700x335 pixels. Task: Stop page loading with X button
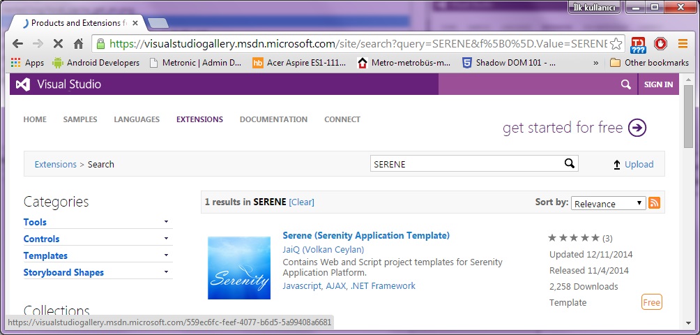(57, 44)
